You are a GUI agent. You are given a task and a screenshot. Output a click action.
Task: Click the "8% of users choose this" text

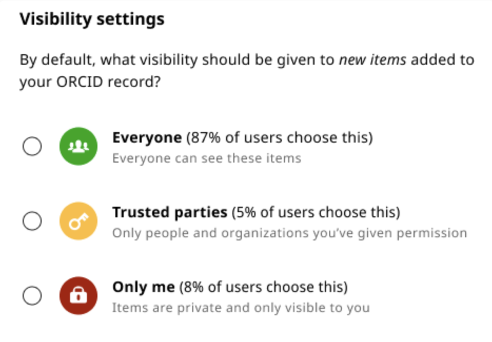[264, 287]
